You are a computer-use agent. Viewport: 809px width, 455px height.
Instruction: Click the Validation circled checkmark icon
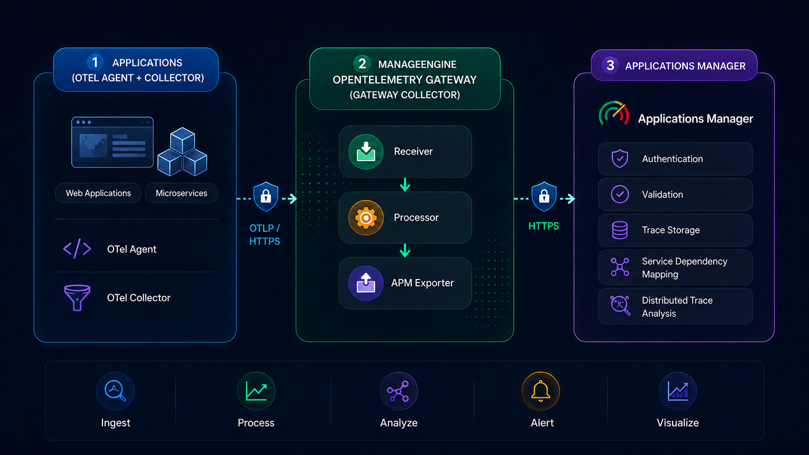point(620,194)
